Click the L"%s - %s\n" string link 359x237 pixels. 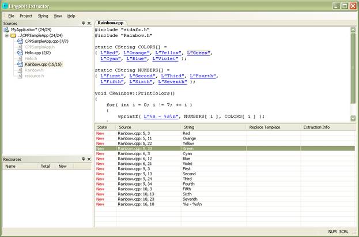pos(161,116)
